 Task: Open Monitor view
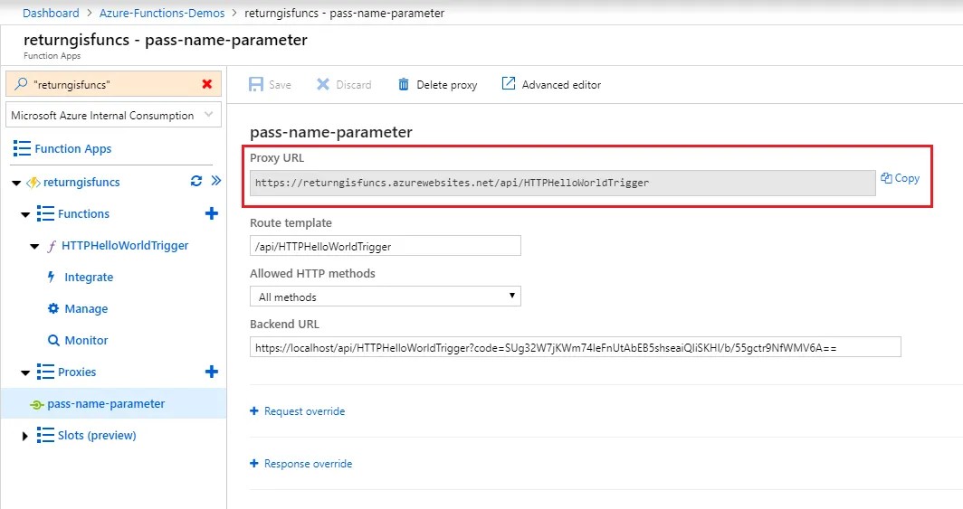point(86,340)
